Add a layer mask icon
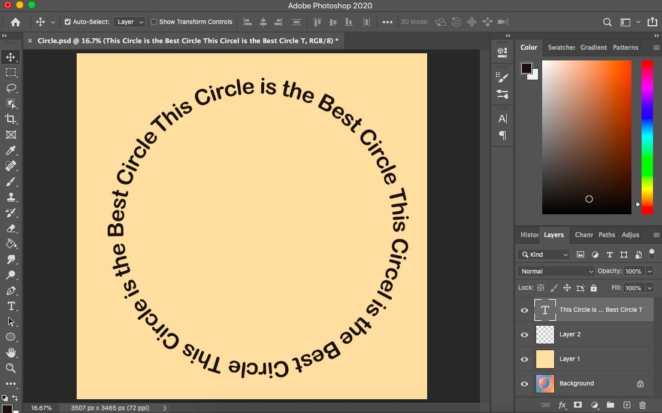This screenshot has width=662, height=413. click(578, 405)
